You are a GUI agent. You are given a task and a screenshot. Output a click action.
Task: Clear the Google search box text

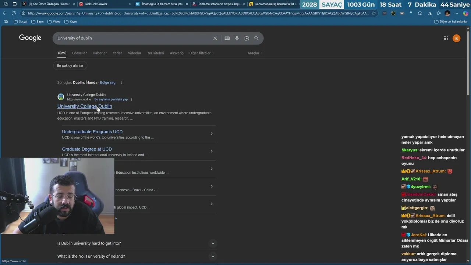point(215,38)
